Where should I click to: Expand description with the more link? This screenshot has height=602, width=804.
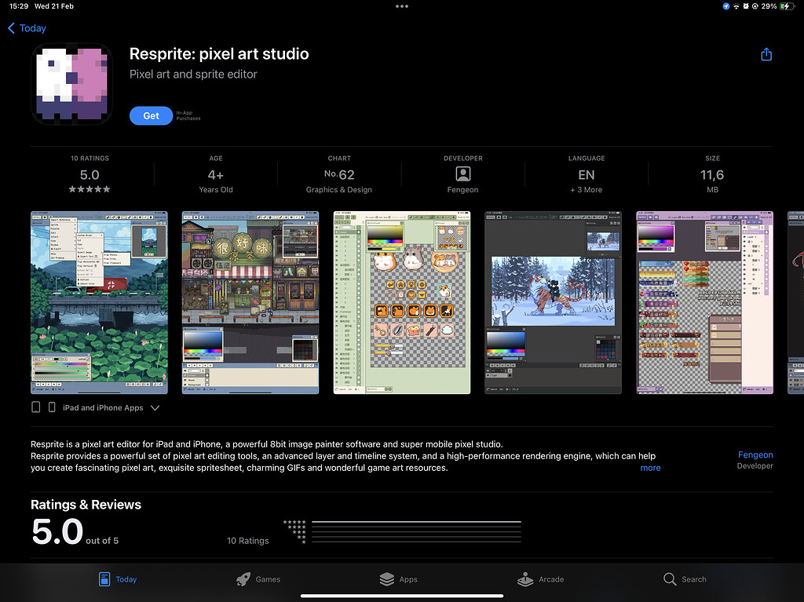coord(650,468)
